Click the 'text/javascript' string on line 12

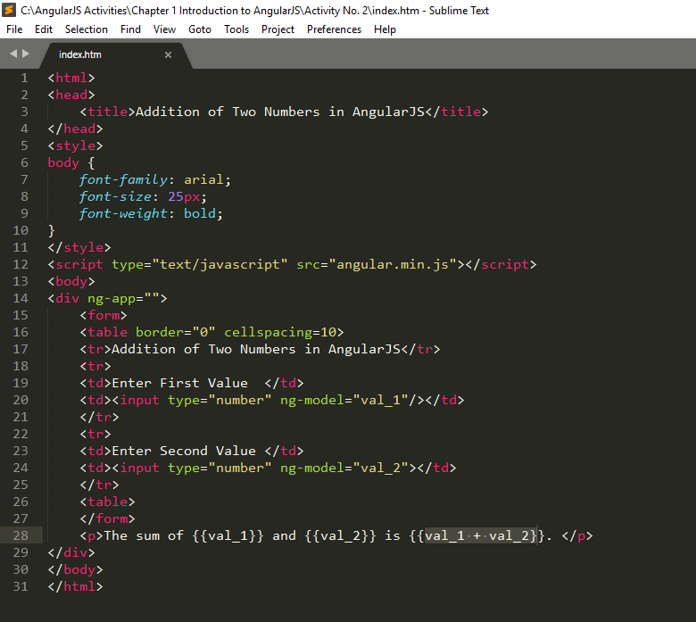coord(220,265)
